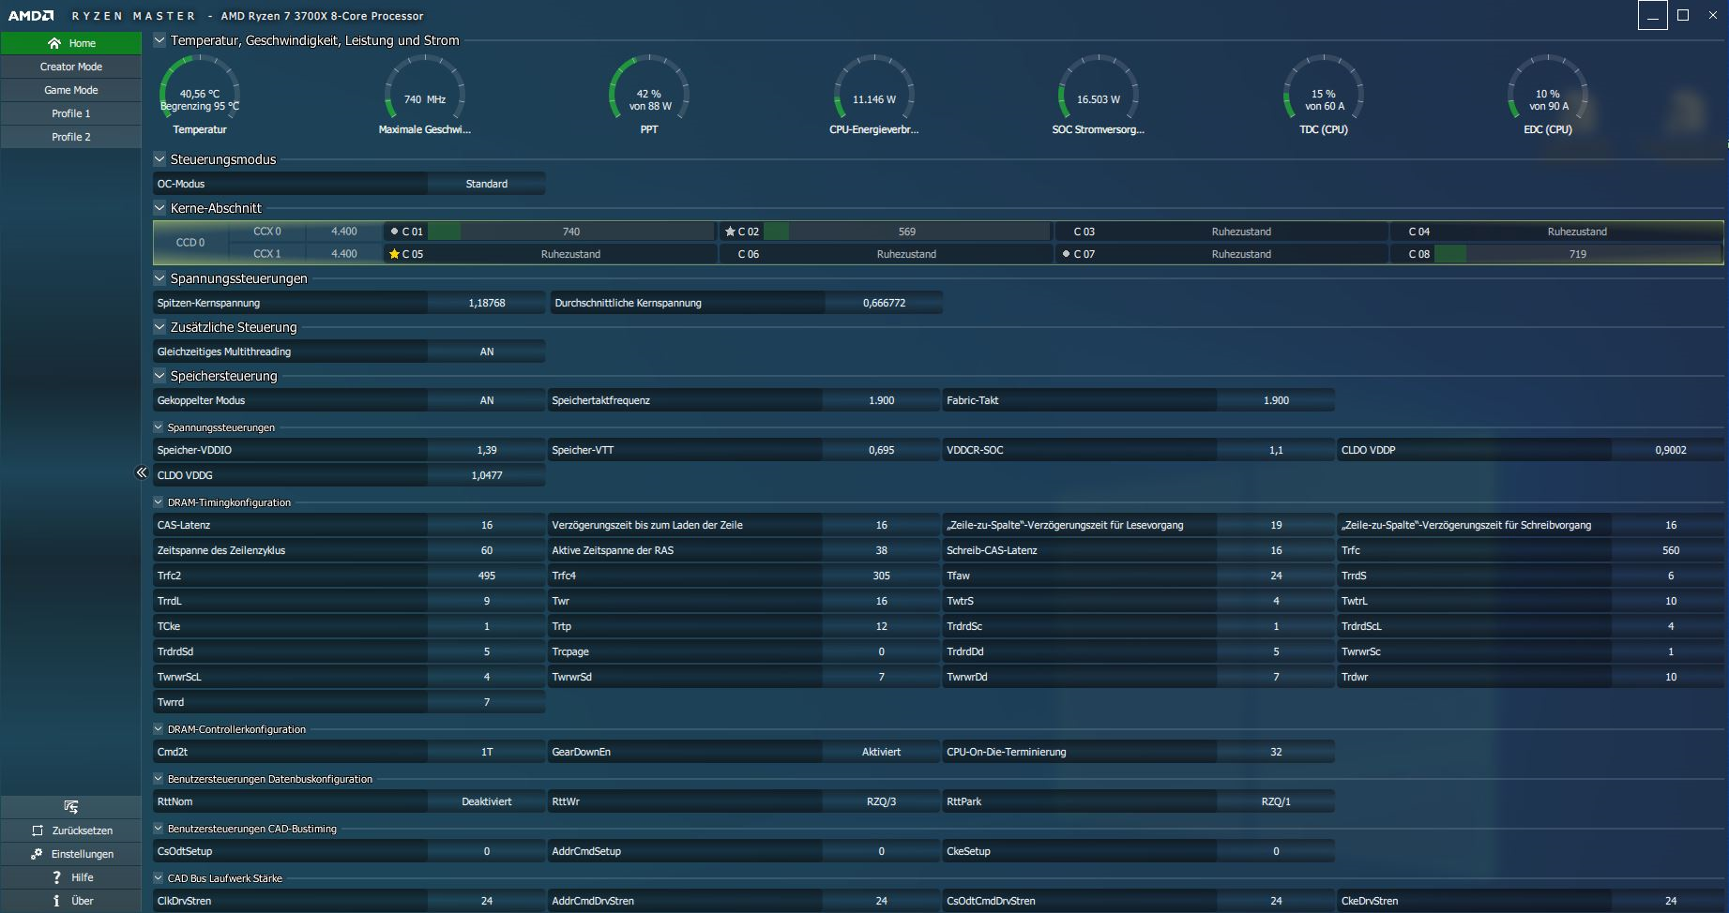
Task: Collapse the DRAM-Controllerkonfiguration subsection
Action: point(159,729)
